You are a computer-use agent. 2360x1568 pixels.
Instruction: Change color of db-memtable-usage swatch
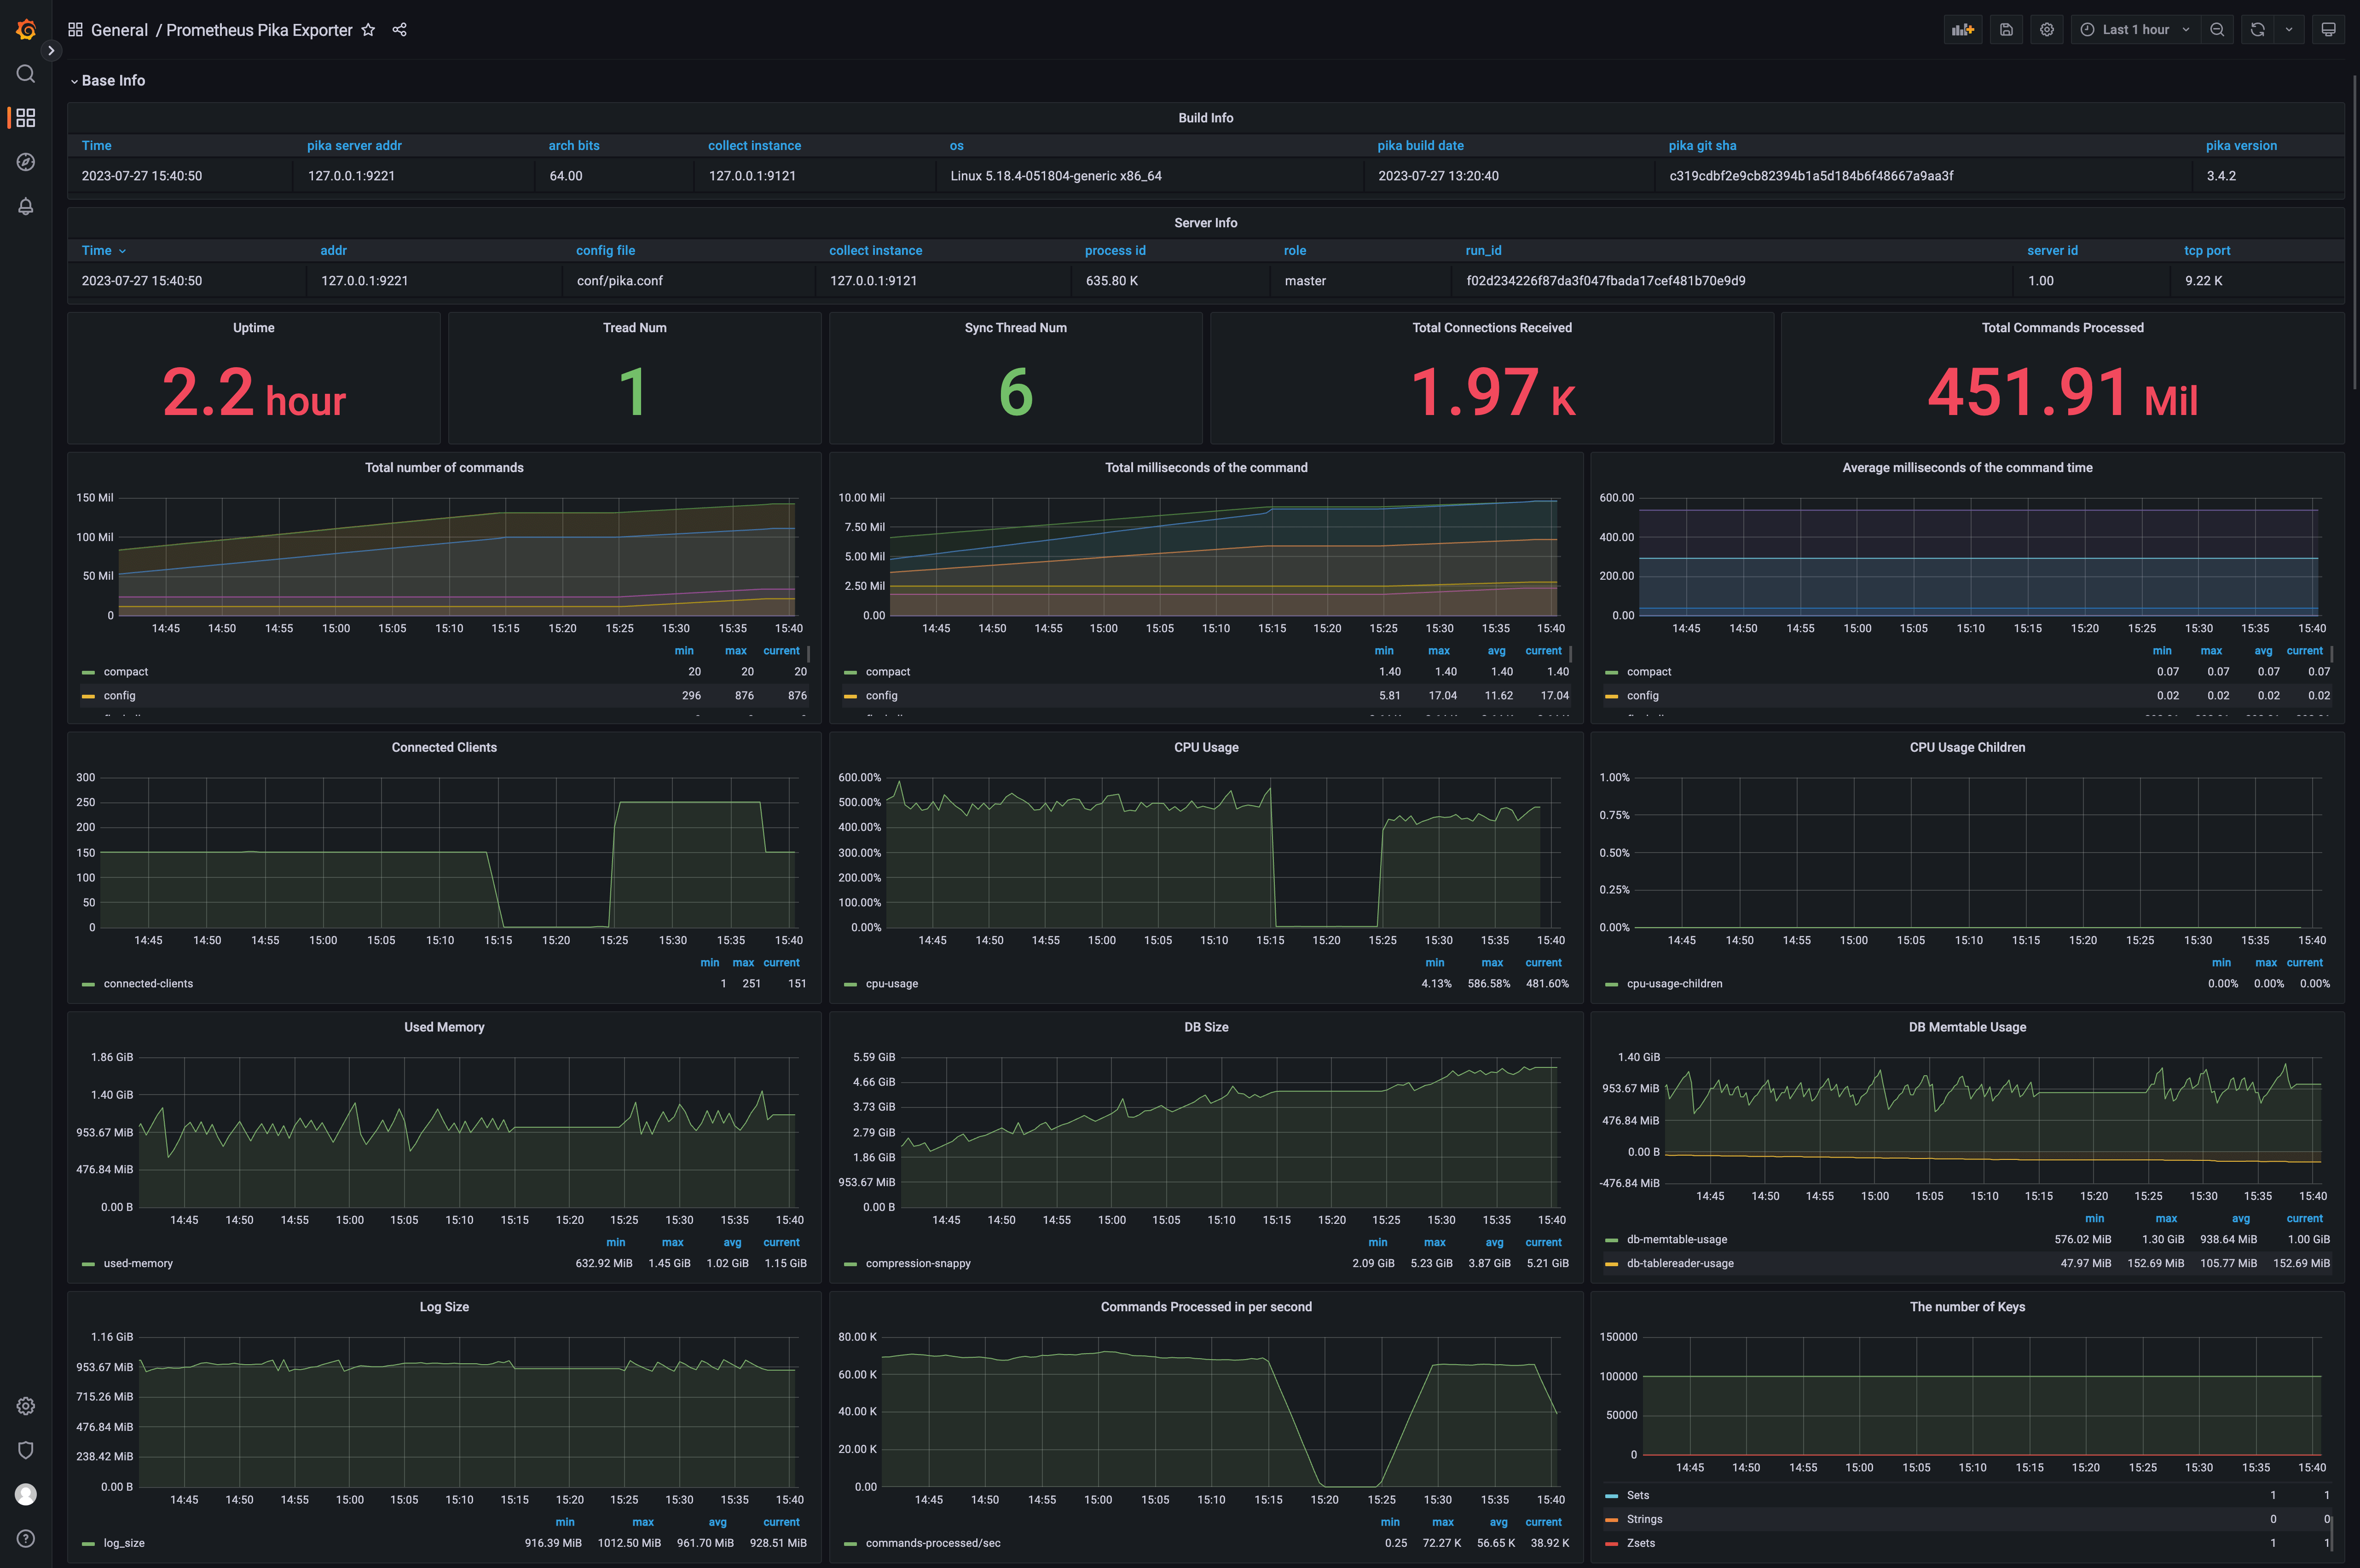[x=1611, y=1241]
